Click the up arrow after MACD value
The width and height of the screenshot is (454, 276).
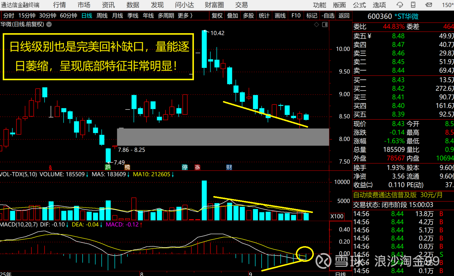(141, 225)
